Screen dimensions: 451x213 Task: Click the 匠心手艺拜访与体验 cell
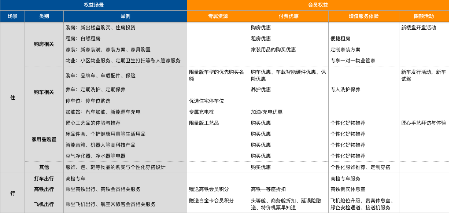click(424, 123)
